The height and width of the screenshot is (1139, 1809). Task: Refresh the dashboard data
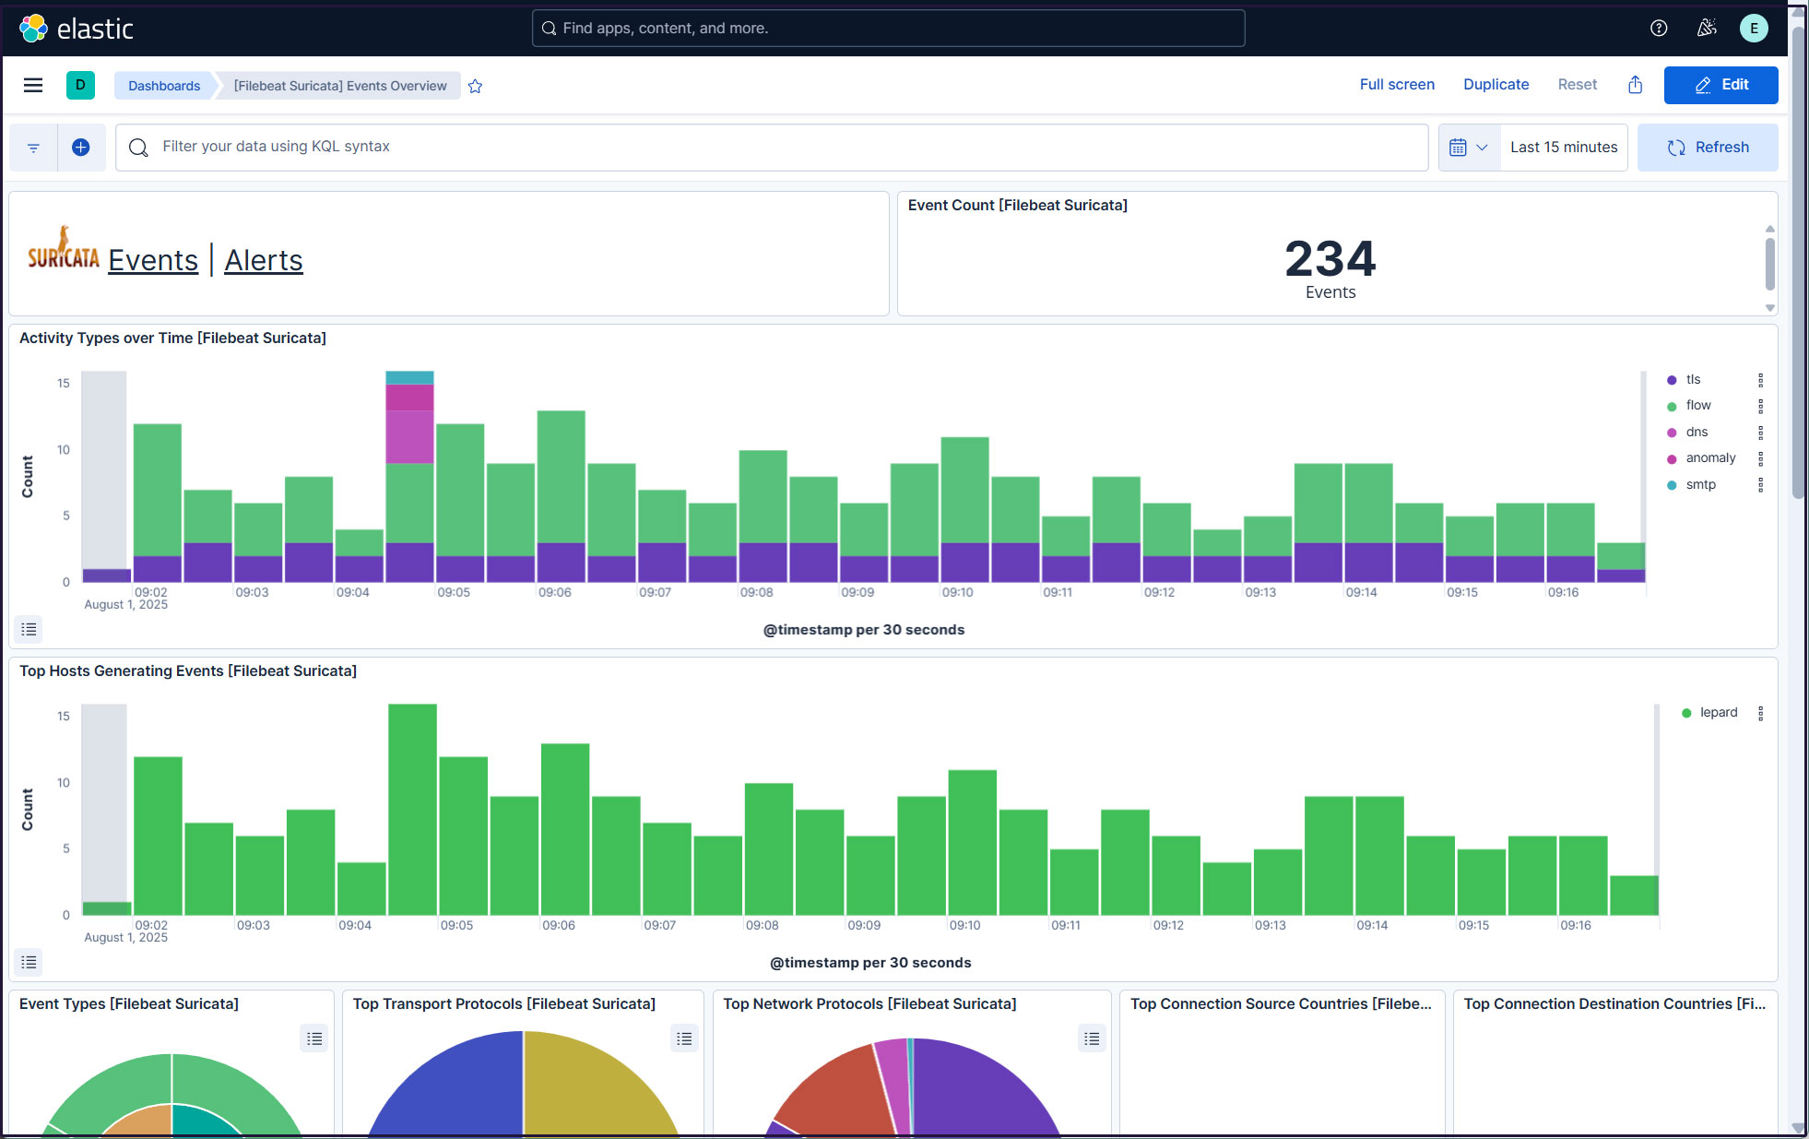1708,148
